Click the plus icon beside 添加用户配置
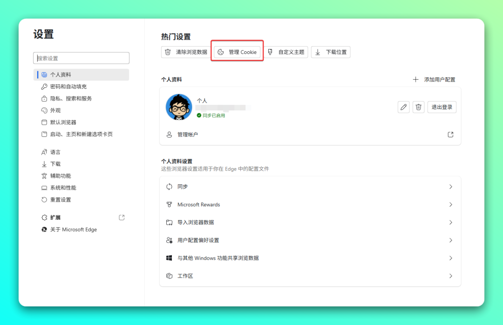 click(415, 79)
